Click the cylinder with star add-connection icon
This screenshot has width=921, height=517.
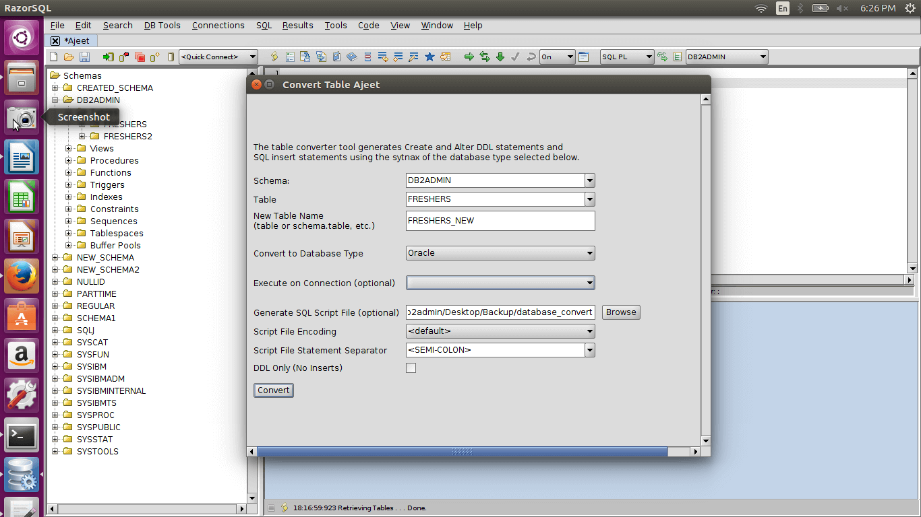tap(155, 57)
